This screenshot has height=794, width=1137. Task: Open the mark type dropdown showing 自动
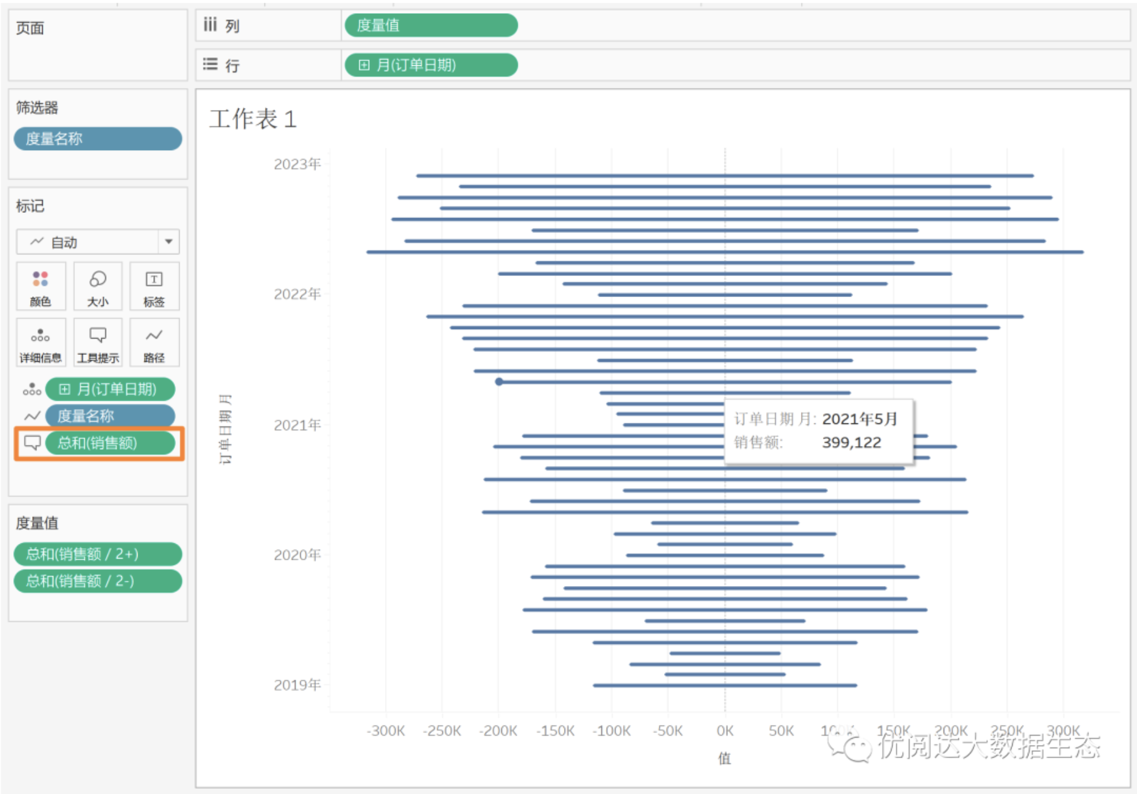coord(168,242)
